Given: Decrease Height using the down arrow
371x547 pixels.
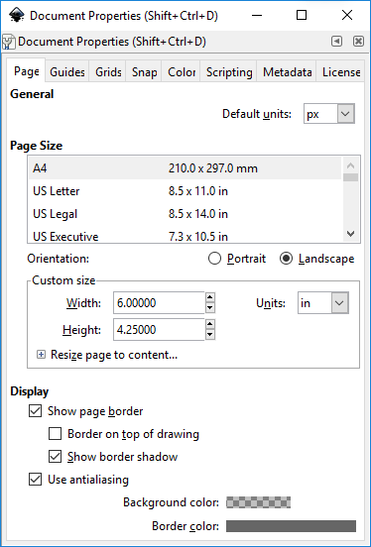Looking at the screenshot, I should pos(210,335).
